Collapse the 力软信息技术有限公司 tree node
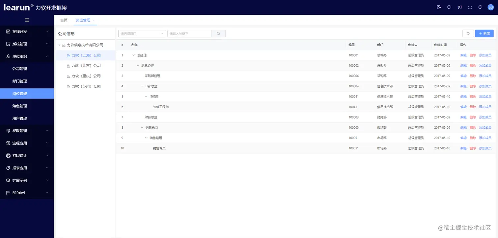This screenshot has width=498, height=238. tap(59, 45)
